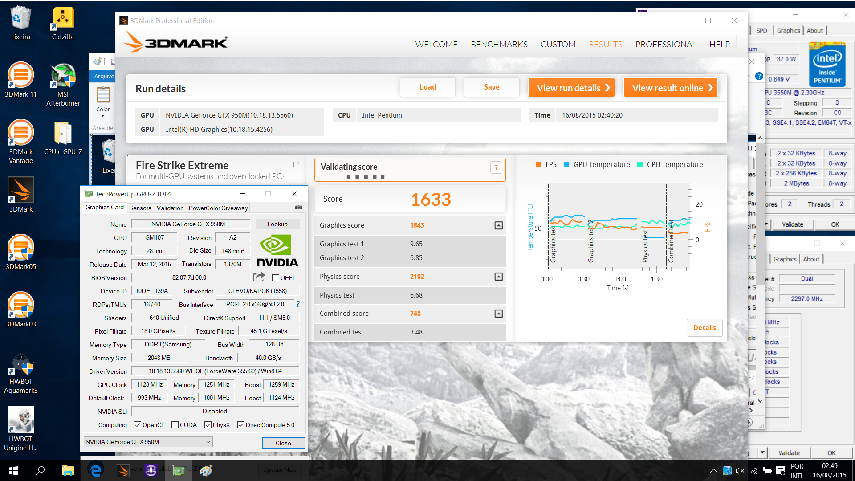855x481 pixels.
Task: Open File Explorer from the taskbar
Action: (x=68, y=470)
